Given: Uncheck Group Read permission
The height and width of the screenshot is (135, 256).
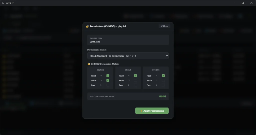Looking at the screenshot, I should tap(135, 75).
